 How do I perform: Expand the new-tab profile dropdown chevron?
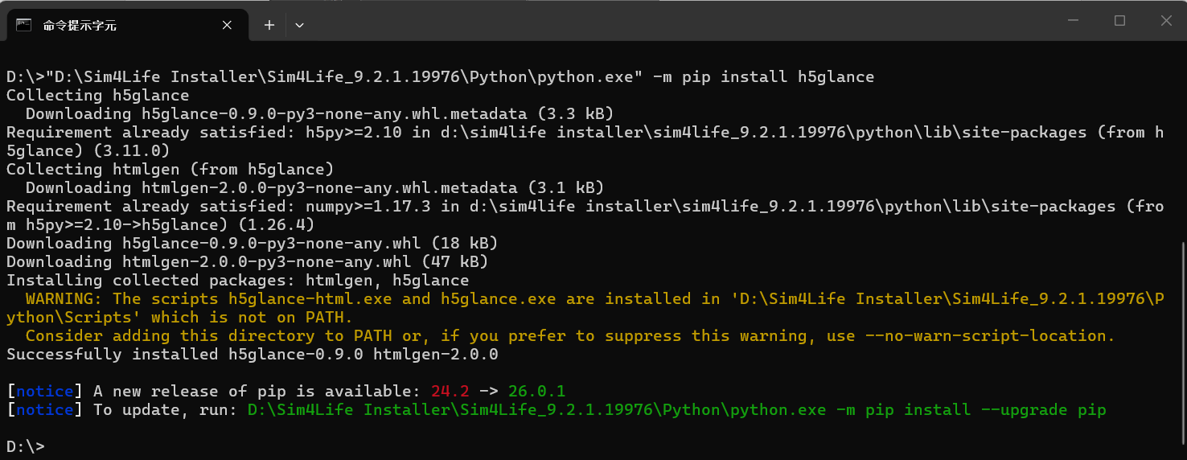click(x=299, y=25)
